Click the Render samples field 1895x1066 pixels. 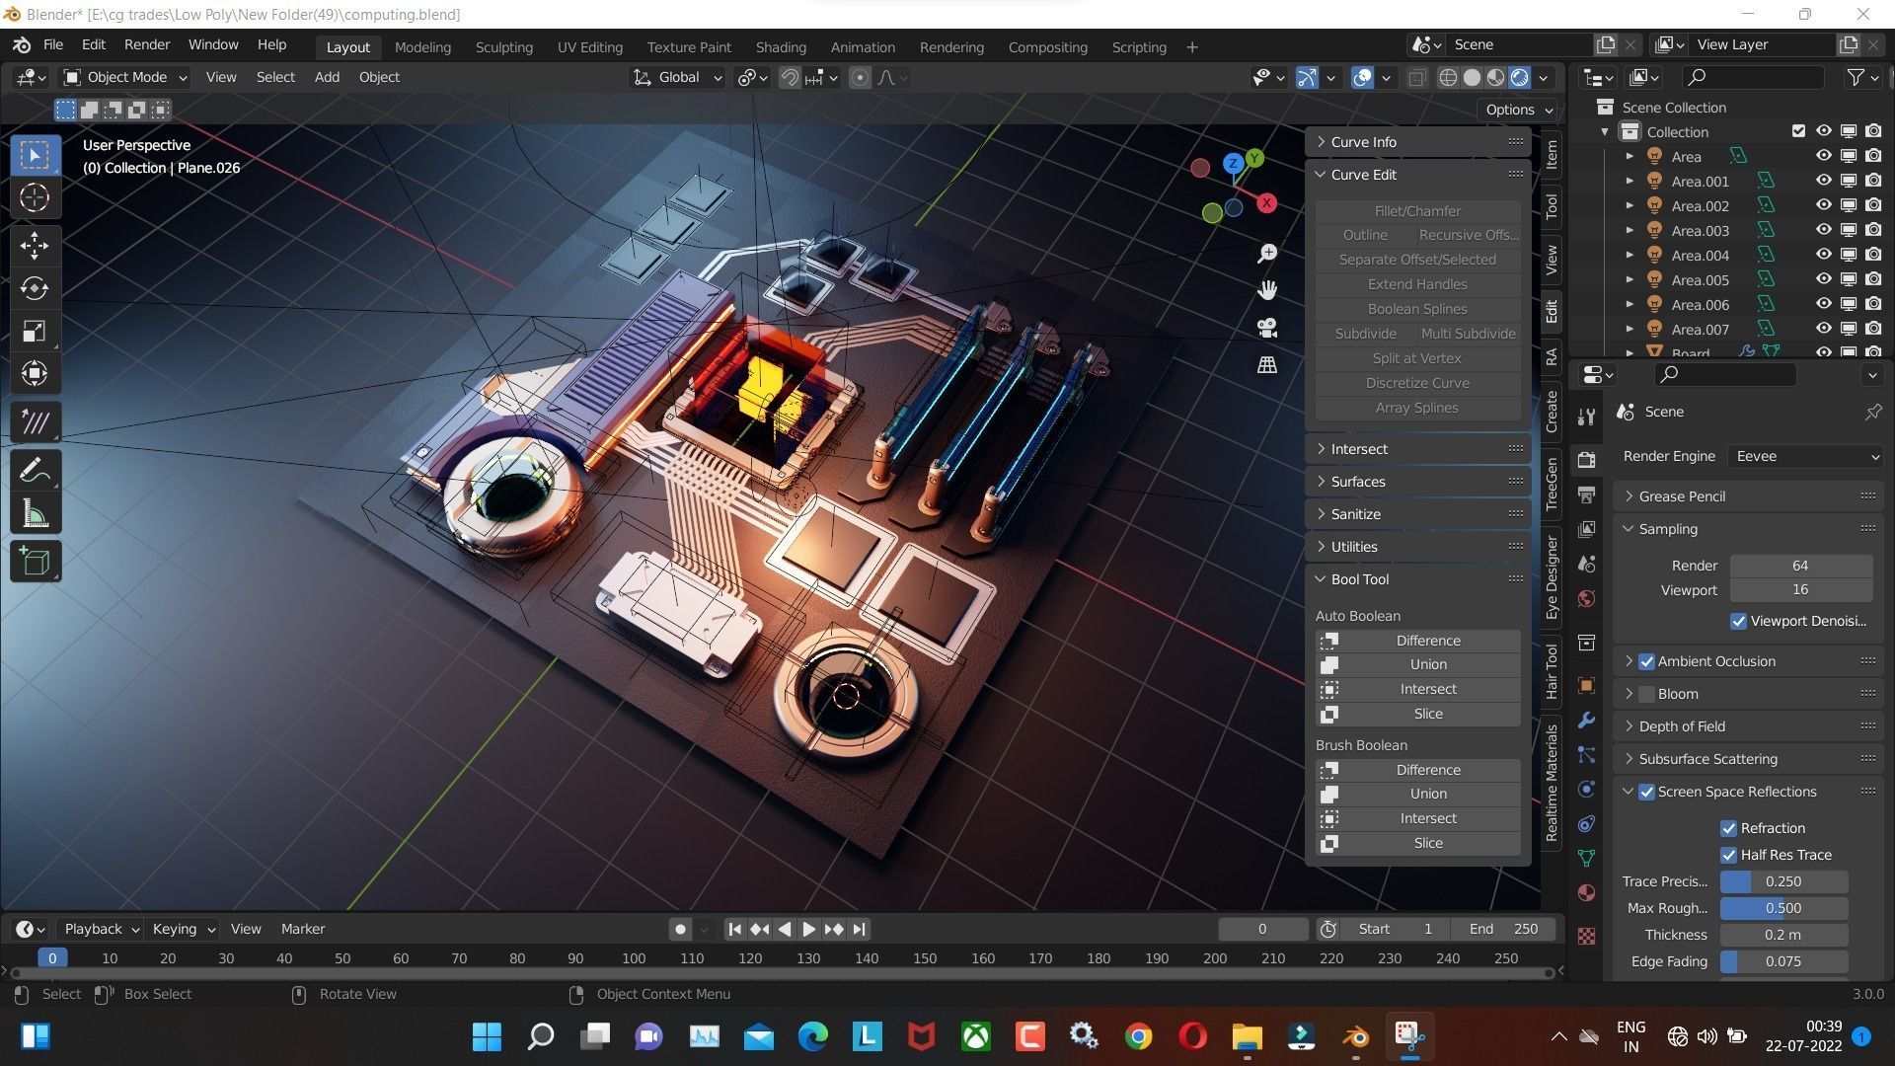pyautogui.click(x=1800, y=566)
